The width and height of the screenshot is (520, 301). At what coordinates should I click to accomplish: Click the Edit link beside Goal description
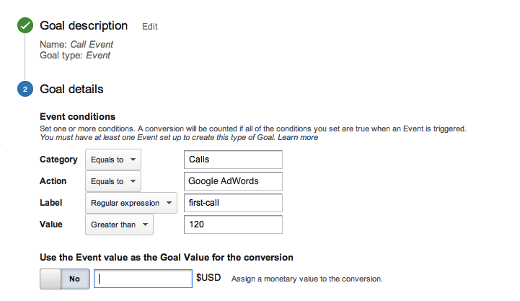149,27
